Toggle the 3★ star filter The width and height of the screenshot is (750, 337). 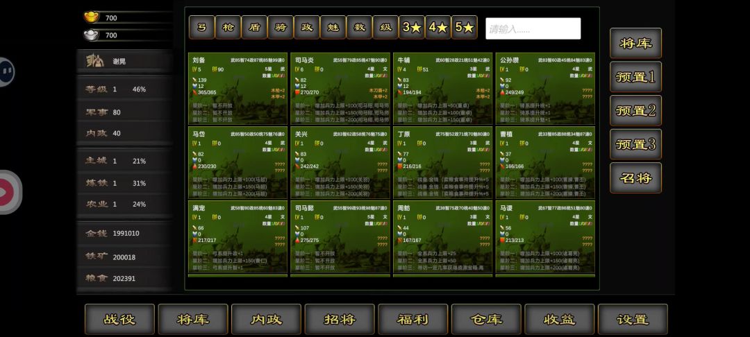tap(412, 28)
